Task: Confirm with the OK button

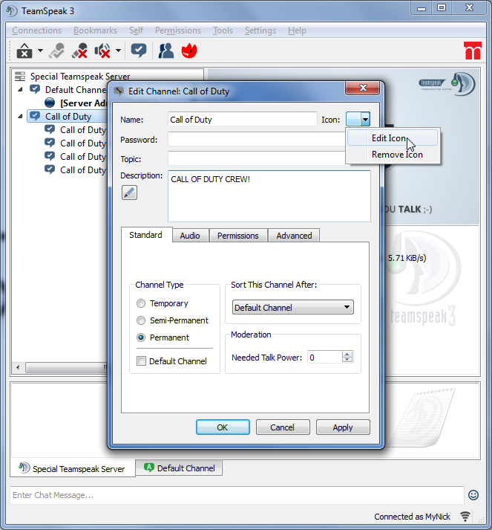Action: pyautogui.click(x=223, y=427)
